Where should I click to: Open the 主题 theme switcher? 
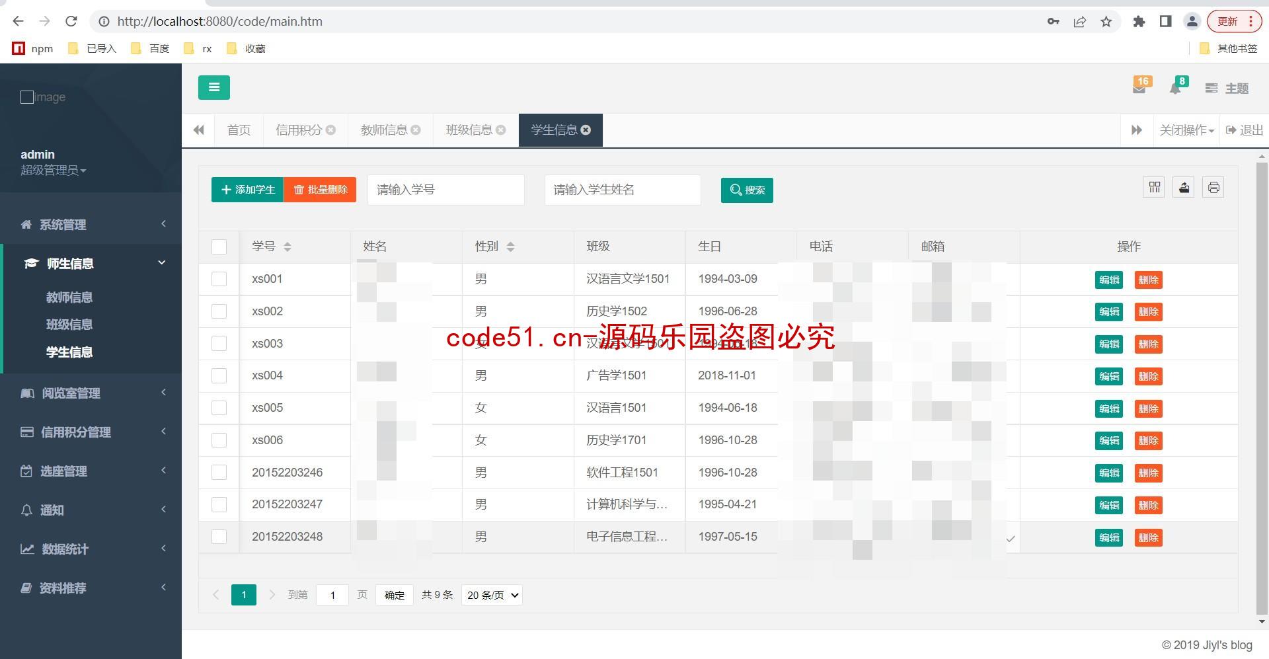click(1227, 89)
